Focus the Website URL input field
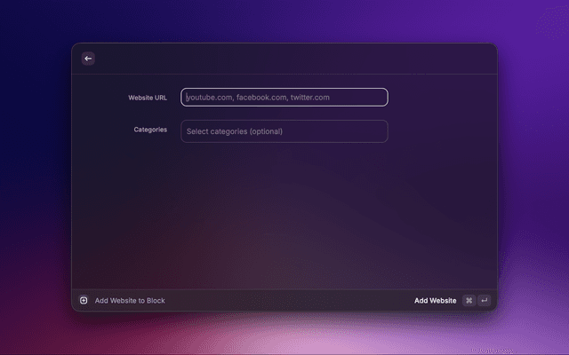The height and width of the screenshot is (355, 569). [284, 98]
